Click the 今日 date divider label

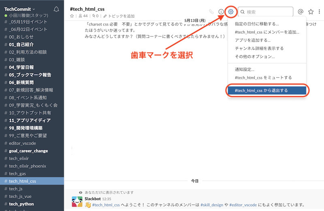click(195, 181)
